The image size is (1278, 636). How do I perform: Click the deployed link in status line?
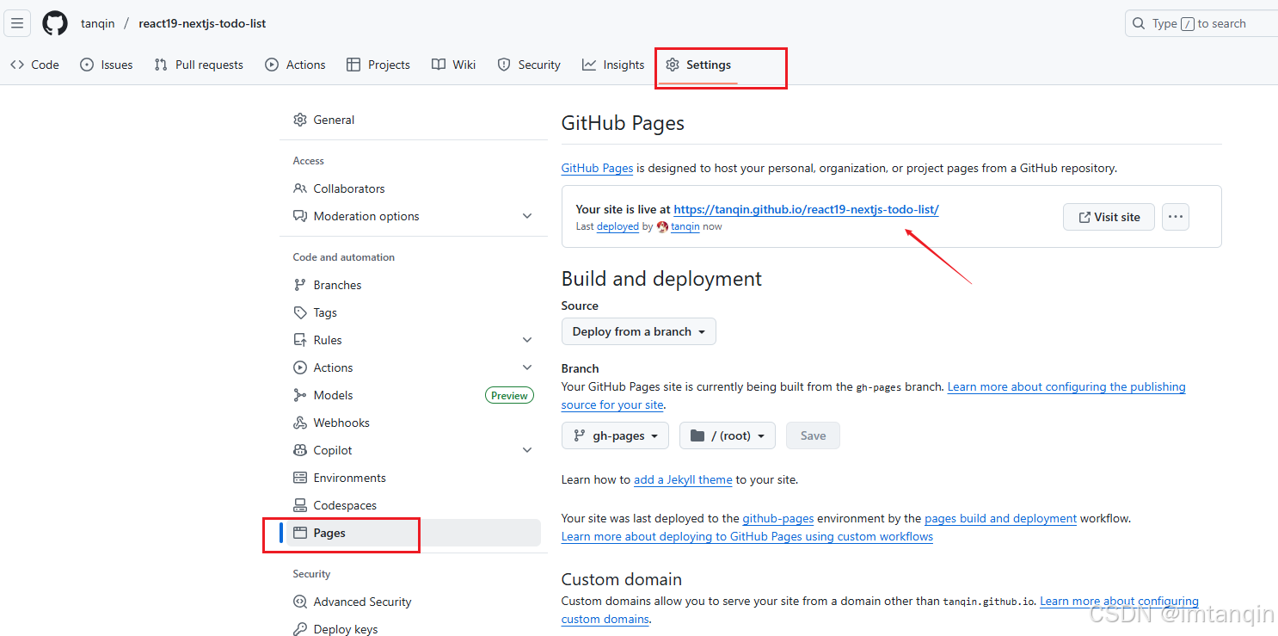pos(617,226)
